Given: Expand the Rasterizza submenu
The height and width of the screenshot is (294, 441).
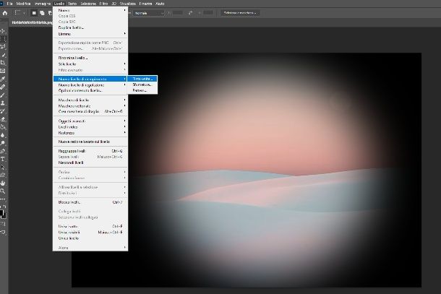Looking at the screenshot, I should [x=90, y=133].
